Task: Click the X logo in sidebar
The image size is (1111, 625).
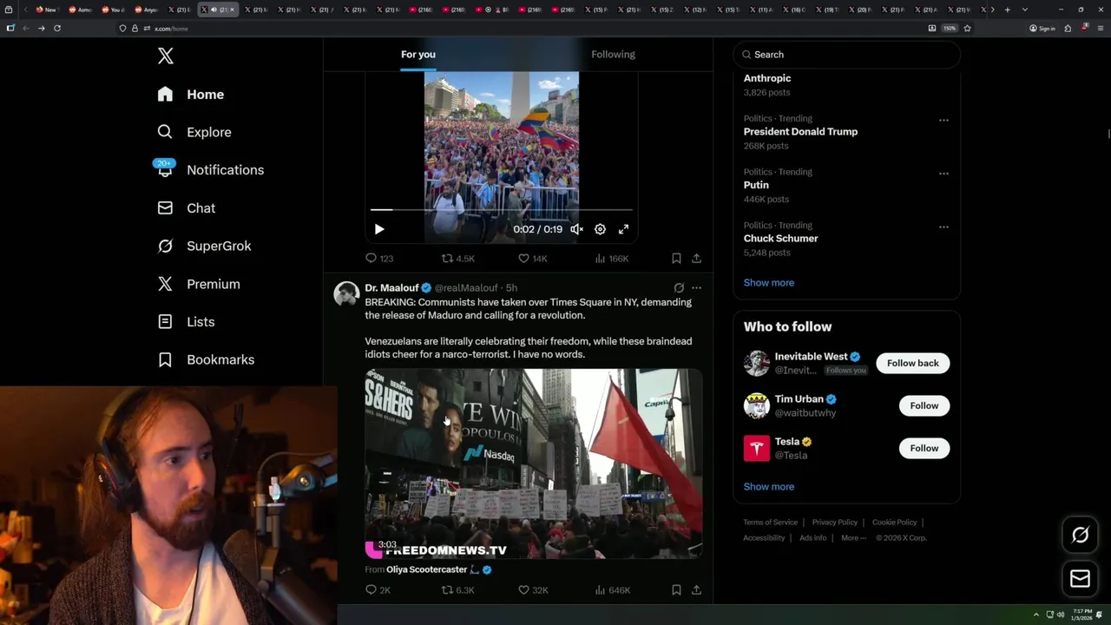Action: pyautogui.click(x=166, y=56)
